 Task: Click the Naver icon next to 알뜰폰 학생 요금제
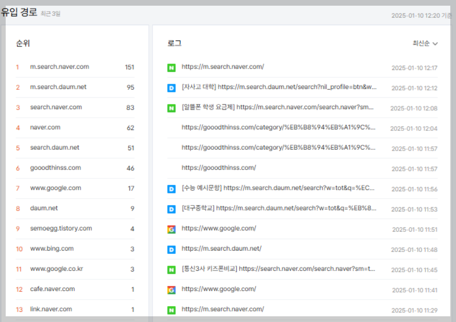pos(171,108)
